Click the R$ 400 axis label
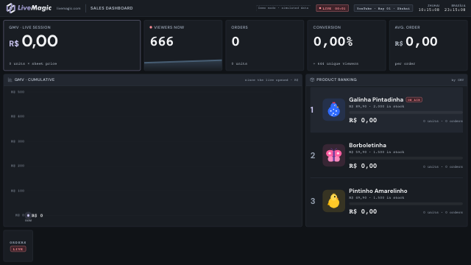This screenshot has height=265, width=471. tap(18, 116)
